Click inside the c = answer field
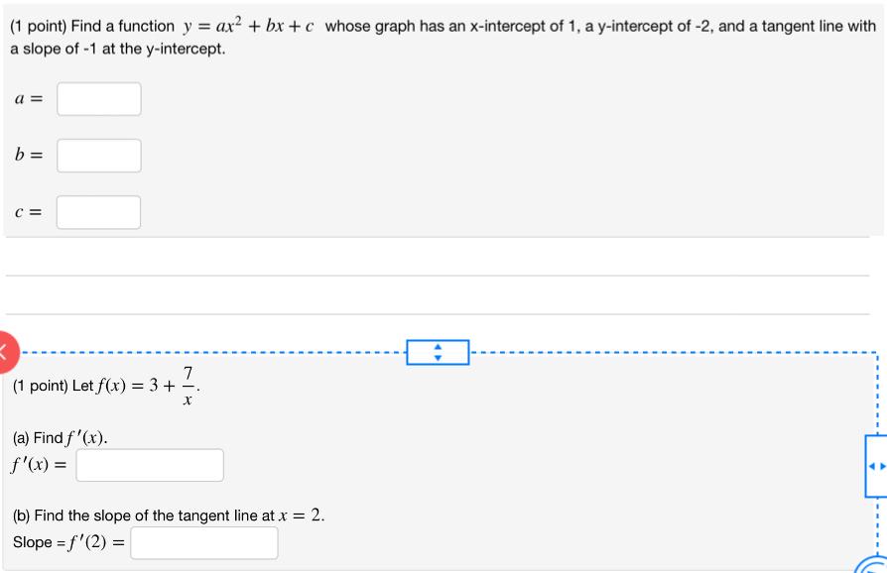Viewport: 887px width, 573px height. pos(98,212)
